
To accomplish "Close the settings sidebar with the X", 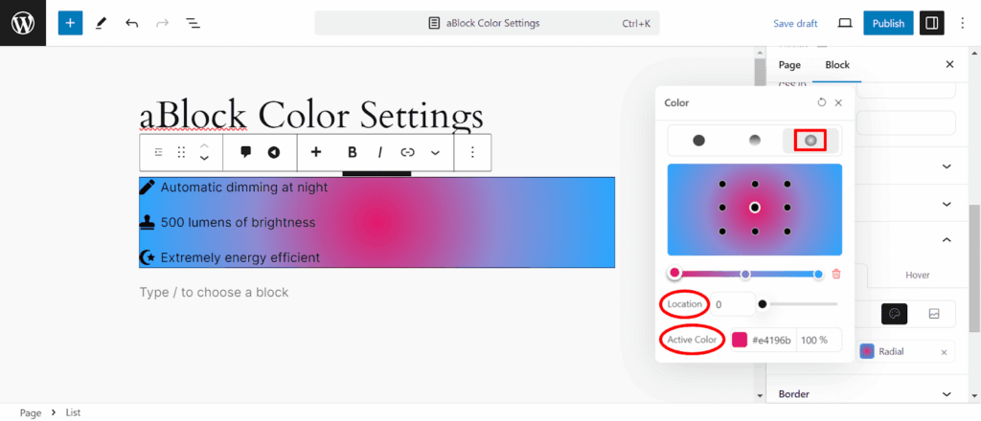I will (949, 64).
